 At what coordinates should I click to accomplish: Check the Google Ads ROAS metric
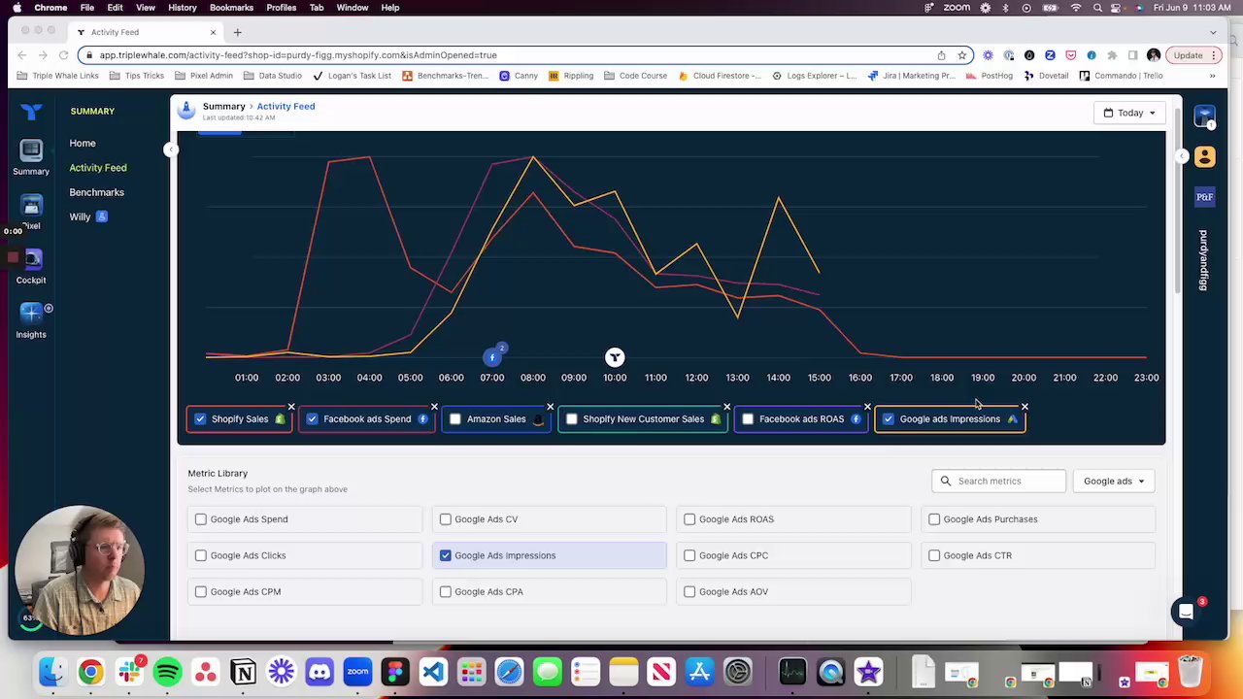coord(689,519)
